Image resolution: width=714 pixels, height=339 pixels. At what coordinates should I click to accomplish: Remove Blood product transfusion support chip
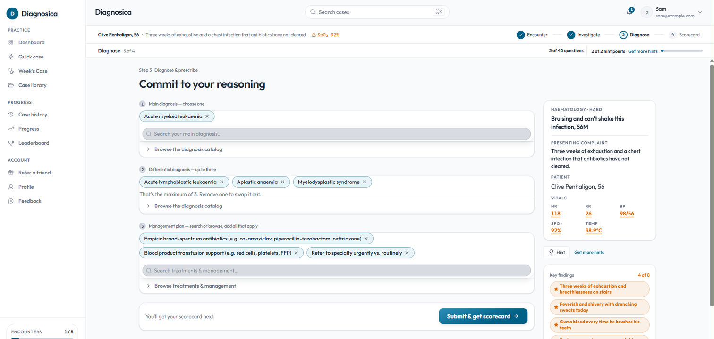[296, 253]
